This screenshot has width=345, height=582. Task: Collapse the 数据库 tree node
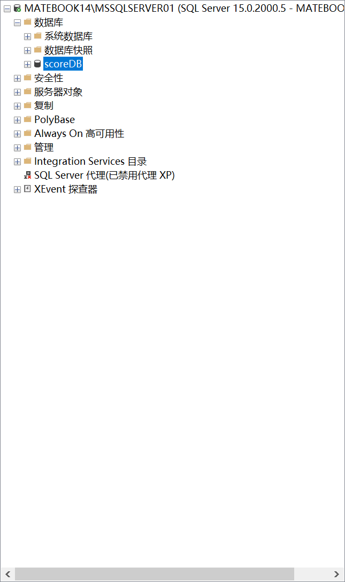(17, 22)
